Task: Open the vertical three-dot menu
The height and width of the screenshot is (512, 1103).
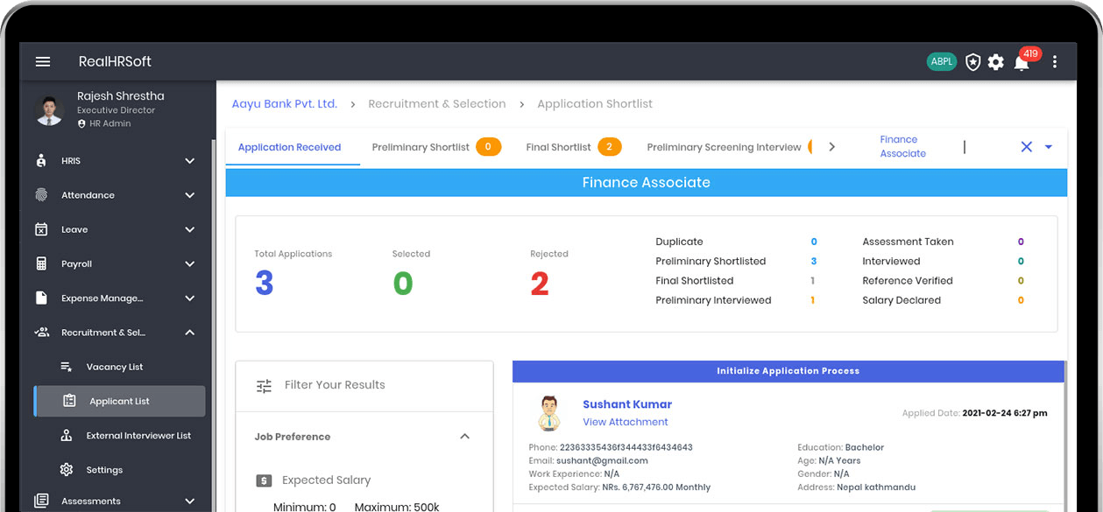Action: click(x=1055, y=62)
